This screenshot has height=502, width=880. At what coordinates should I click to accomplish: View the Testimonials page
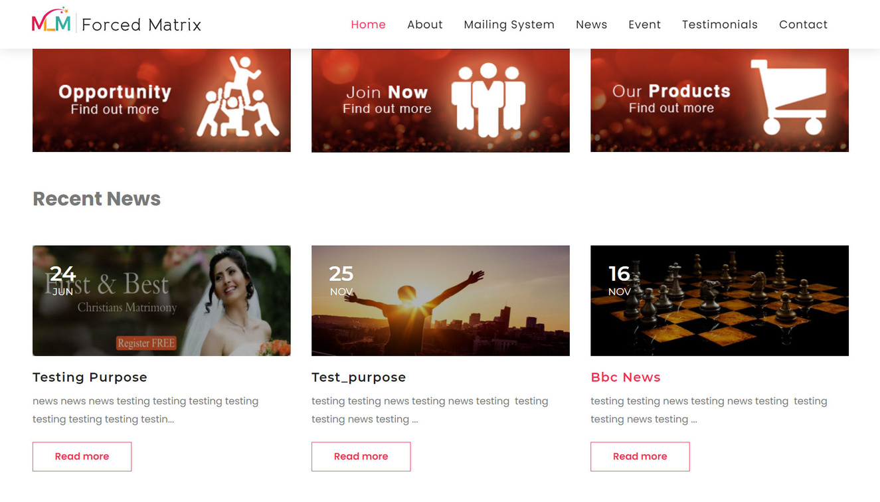pyautogui.click(x=719, y=25)
